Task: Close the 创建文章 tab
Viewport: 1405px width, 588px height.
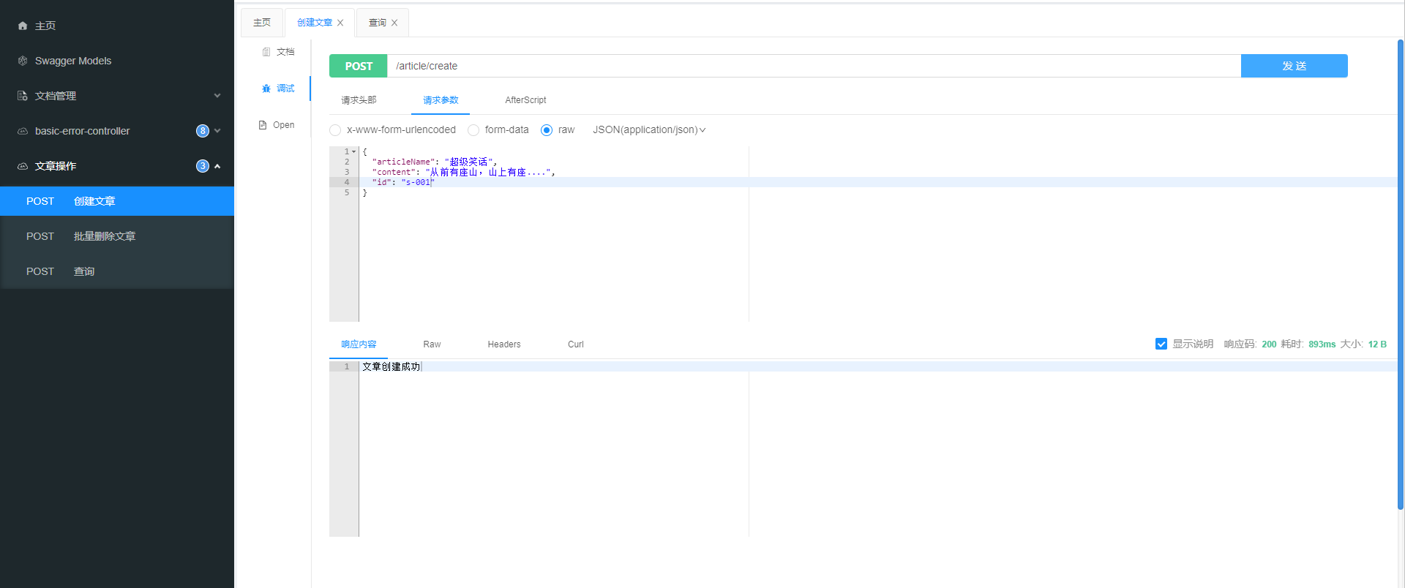Action: pos(340,23)
